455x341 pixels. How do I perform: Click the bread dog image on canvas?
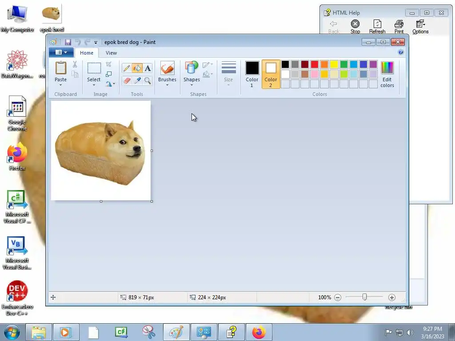tap(100, 154)
